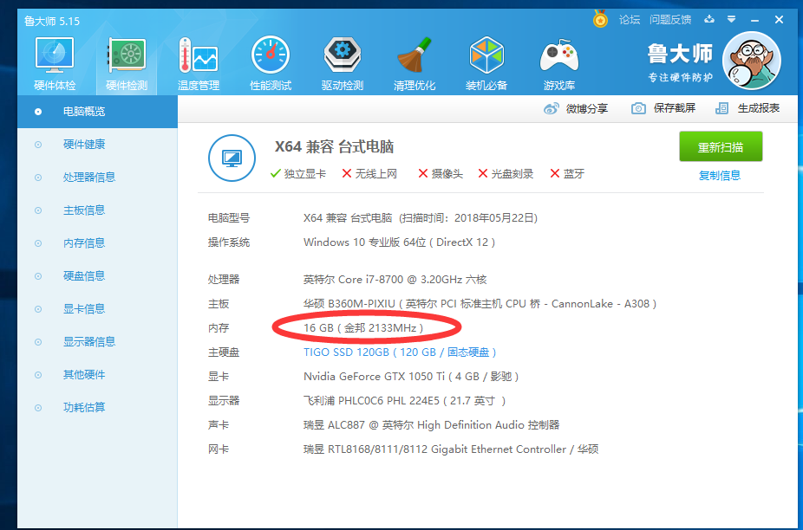Image resolution: width=803 pixels, height=530 pixels.
Task: Minimize the 鲁大师 window
Action: [x=754, y=20]
